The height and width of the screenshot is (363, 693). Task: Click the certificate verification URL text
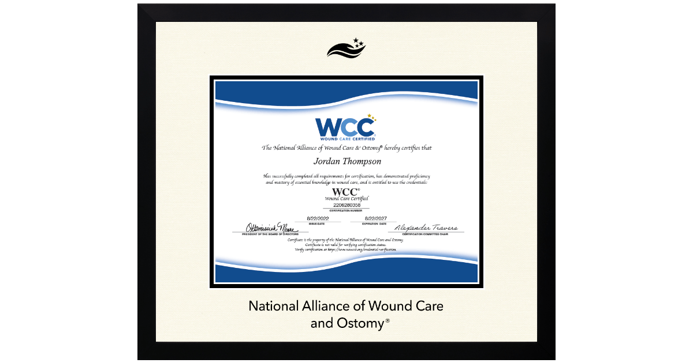[x=346, y=251]
